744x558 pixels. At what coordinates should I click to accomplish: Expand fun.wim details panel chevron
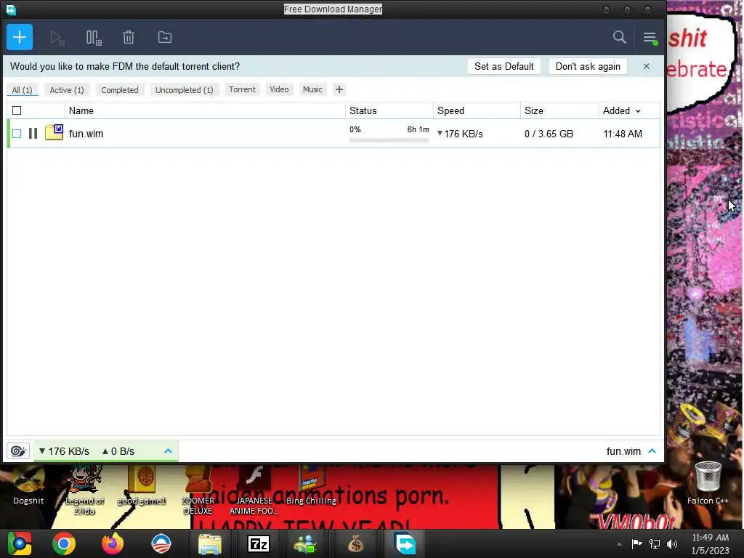[x=652, y=450]
